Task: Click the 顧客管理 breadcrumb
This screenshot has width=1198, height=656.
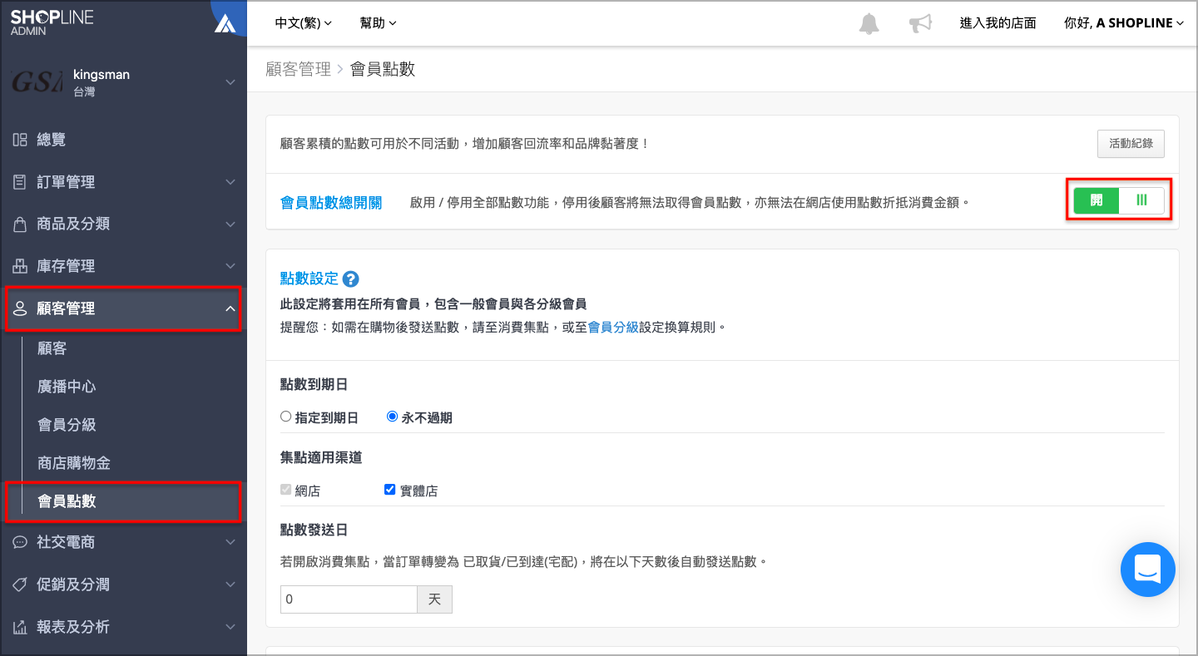Action: (x=299, y=69)
